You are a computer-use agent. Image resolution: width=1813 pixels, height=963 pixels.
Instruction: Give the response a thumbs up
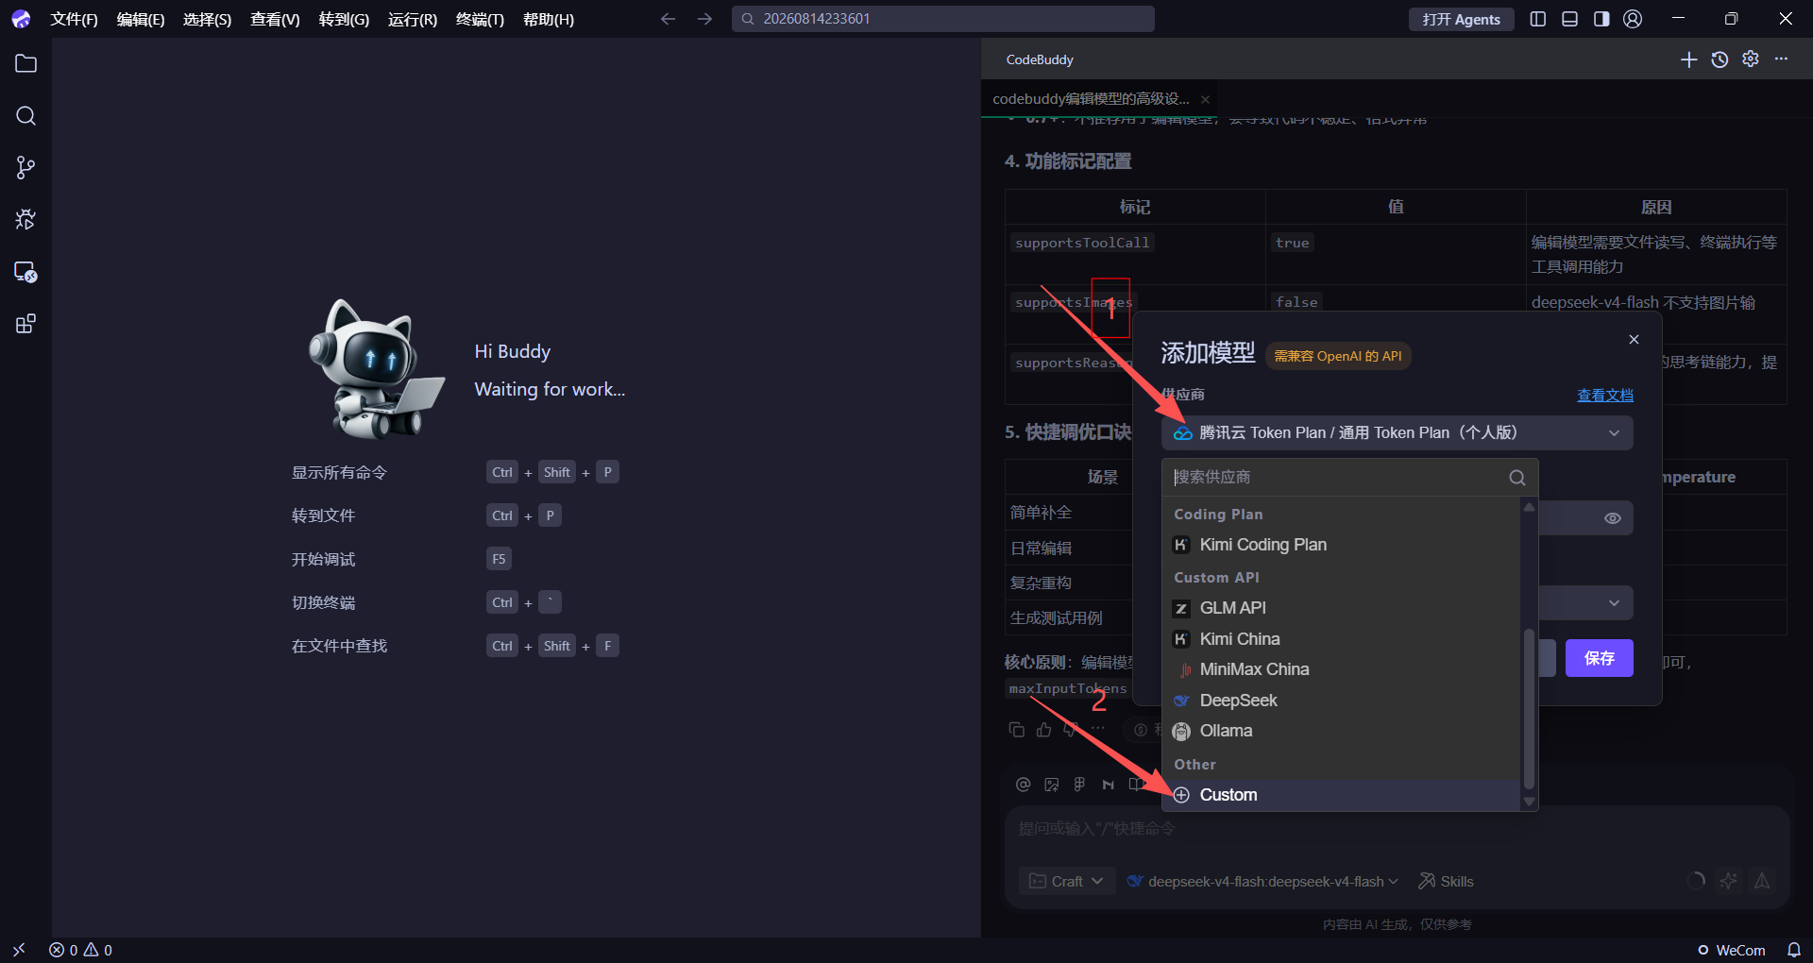(x=1043, y=730)
